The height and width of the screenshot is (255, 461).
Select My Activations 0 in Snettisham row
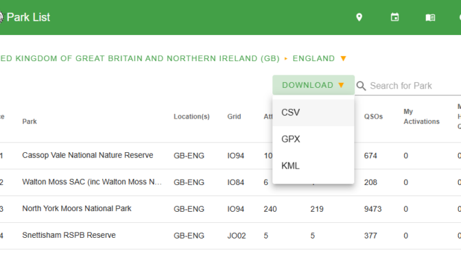[x=405, y=236]
